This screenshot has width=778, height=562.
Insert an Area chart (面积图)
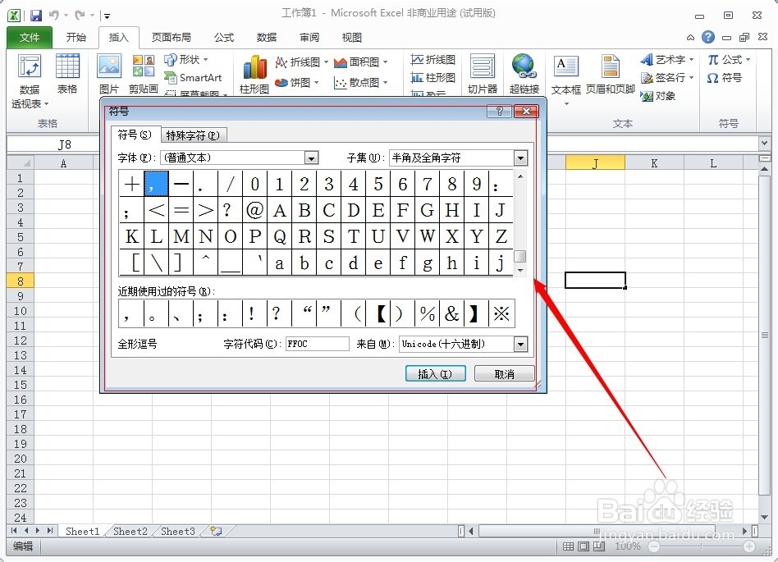[x=361, y=62]
